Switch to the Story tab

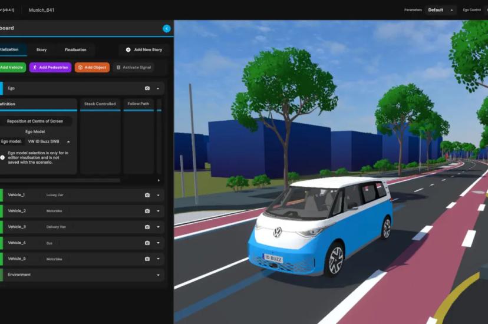click(41, 49)
